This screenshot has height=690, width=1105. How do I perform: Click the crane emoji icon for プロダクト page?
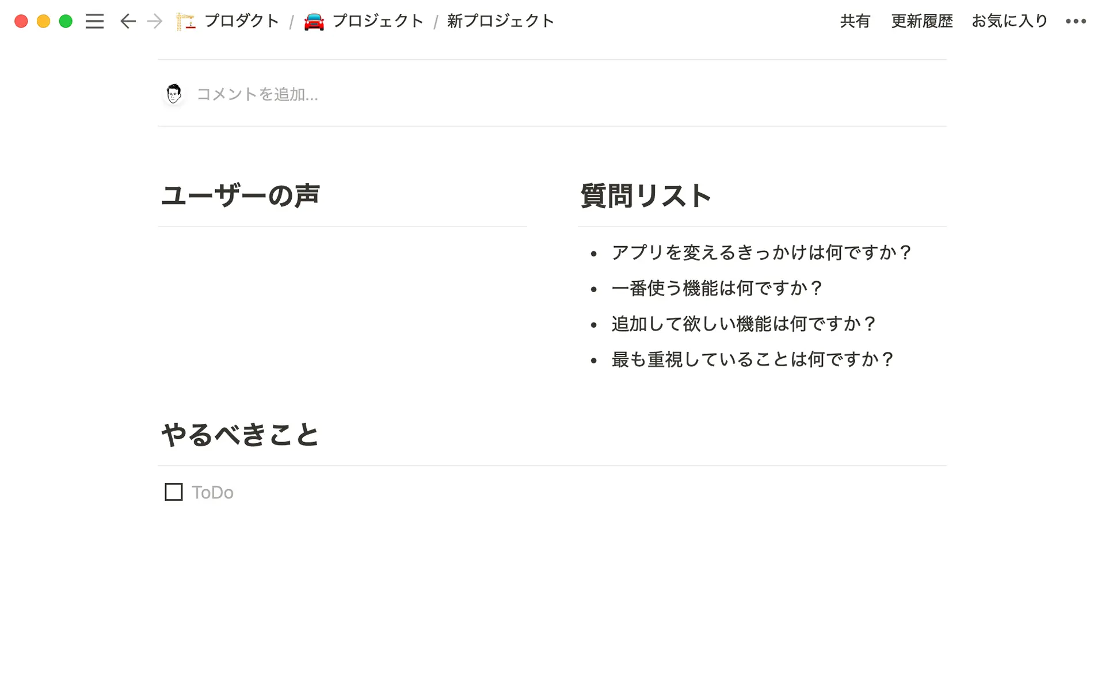click(x=185, y=21)
